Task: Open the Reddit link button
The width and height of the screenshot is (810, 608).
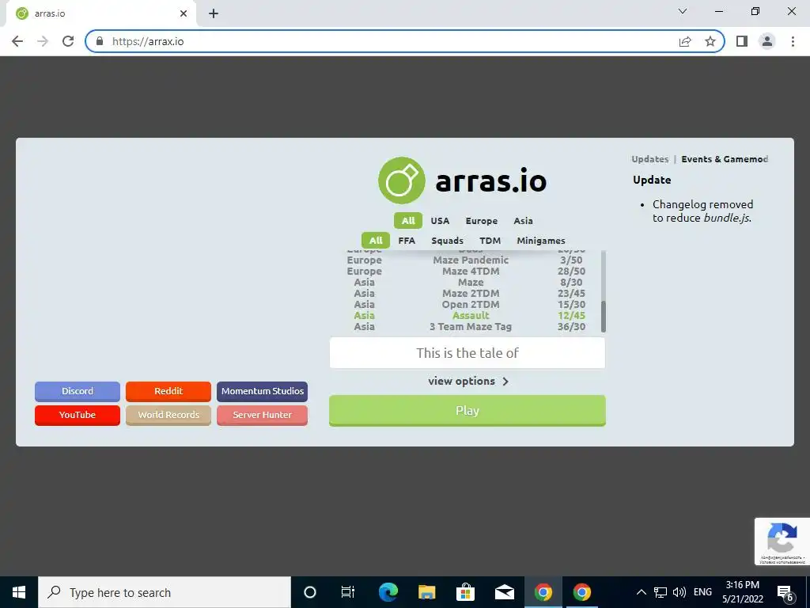Action: point(168,391)
